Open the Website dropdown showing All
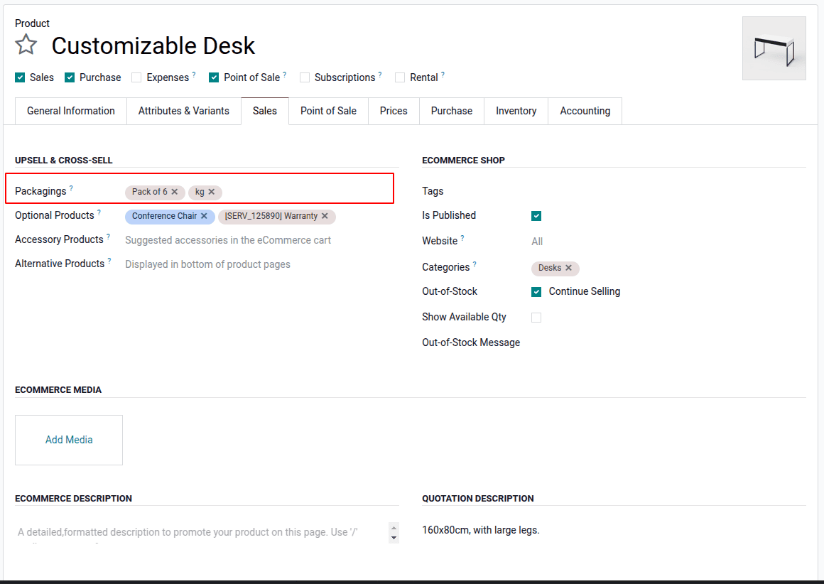This screenshot has width=824, height=584. (x=537, y=242)
